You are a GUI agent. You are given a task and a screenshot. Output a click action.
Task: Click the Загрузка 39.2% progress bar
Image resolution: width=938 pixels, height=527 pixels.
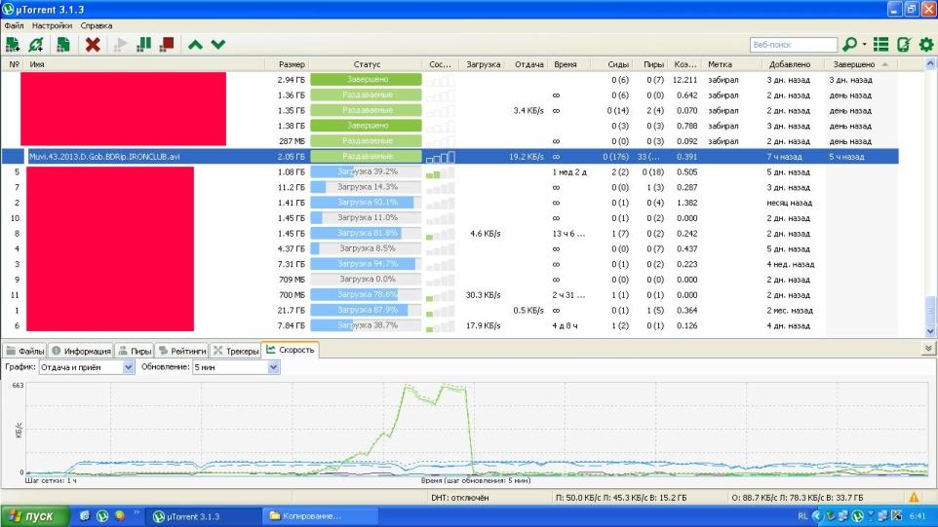click(366, 171)
